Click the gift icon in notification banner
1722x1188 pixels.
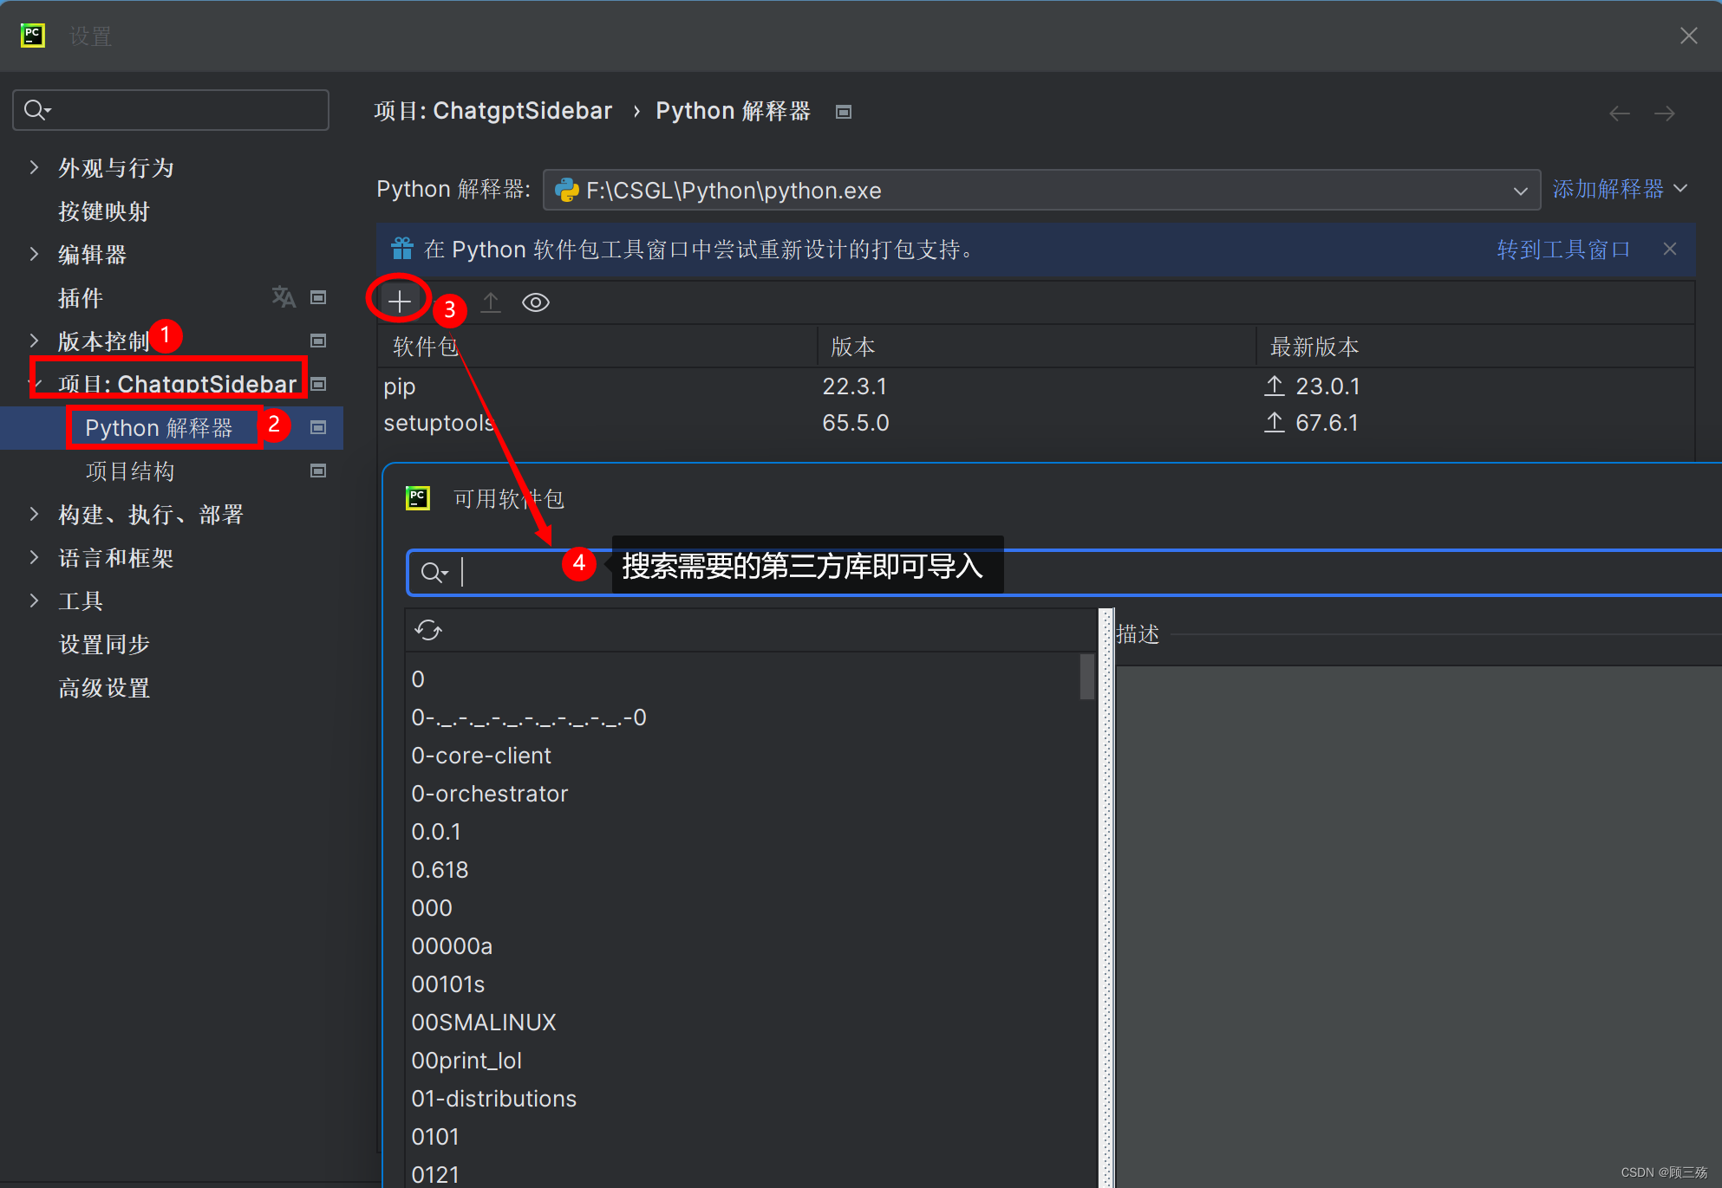401,249
